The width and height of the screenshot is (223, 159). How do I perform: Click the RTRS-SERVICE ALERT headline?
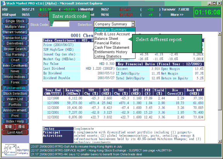(x=101, y=150)
